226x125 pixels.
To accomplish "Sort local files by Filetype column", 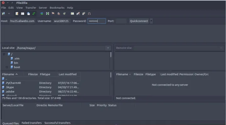I will pyautogui.click(x=45, y=74).
